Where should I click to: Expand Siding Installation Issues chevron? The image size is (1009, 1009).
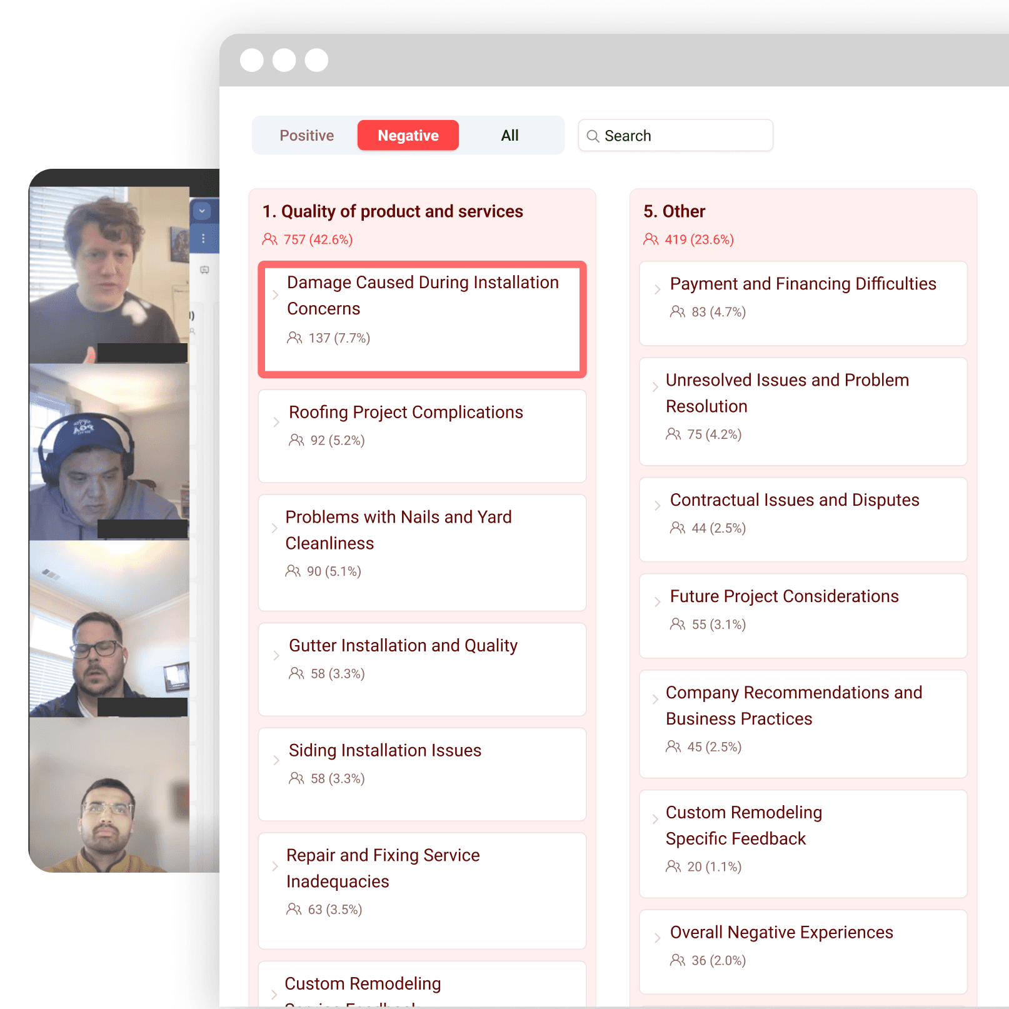tap(276, 761)
